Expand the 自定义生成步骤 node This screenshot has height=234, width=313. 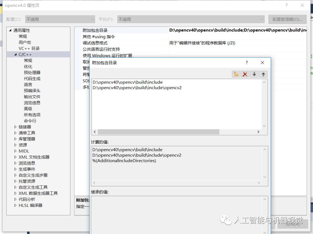tap(16, 175)
